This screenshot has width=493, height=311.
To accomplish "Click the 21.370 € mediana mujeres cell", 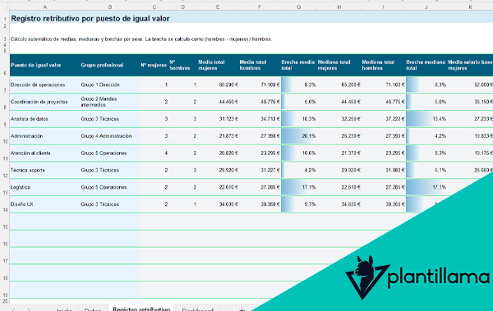I will pyautogui.click(x=339, y=153).
